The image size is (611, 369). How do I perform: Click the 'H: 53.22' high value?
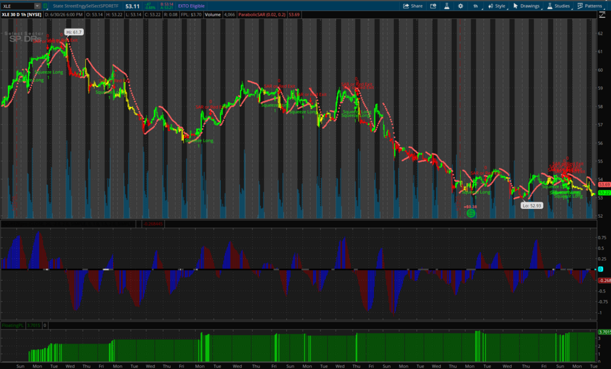tap(114, 15)
